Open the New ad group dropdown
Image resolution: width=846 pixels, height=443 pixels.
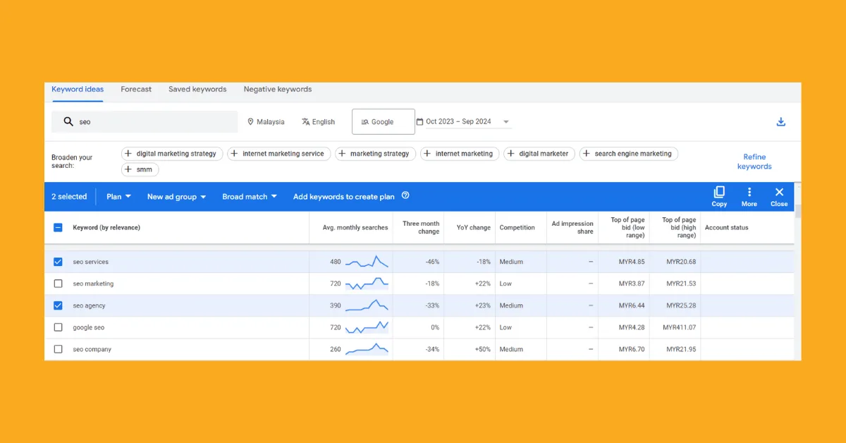point(176,197)
